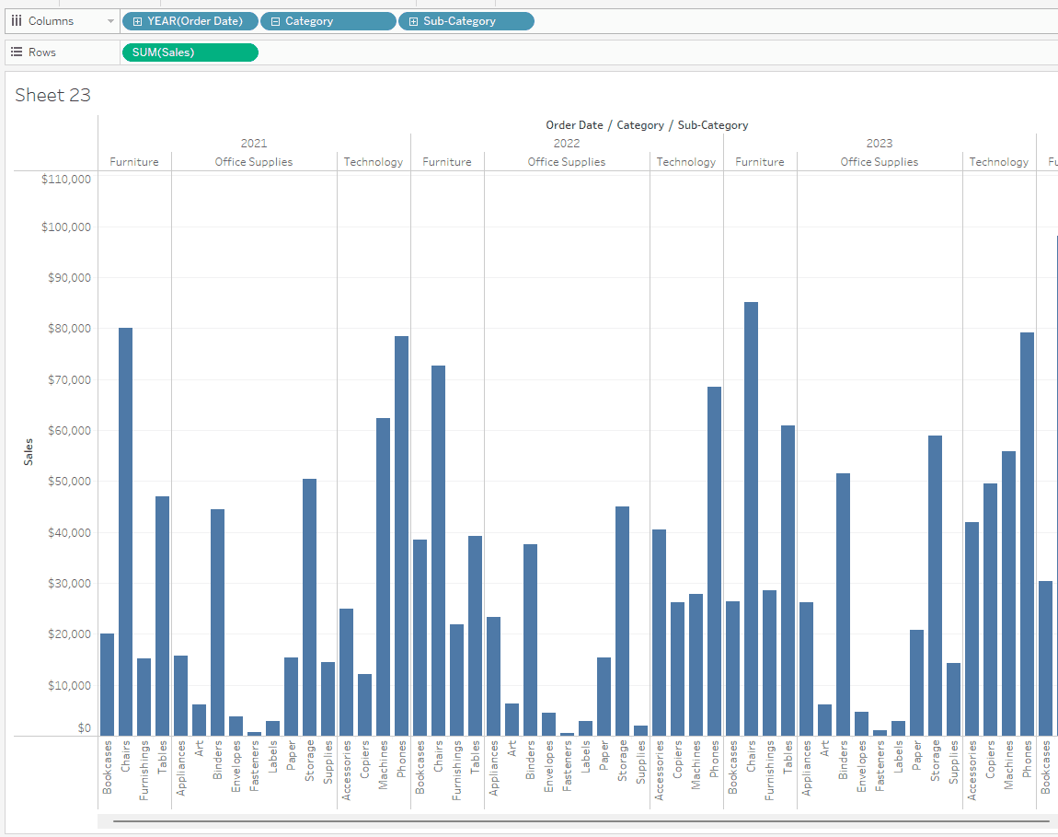Click the horizontal scrollbar under chart
This screenshot has width=1058, height=837.
coord(581,821)
